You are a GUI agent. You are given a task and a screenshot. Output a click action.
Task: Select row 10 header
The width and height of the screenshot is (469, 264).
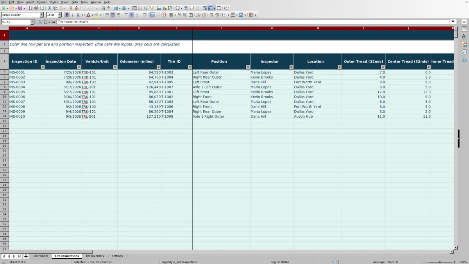(x=4, y=97)
